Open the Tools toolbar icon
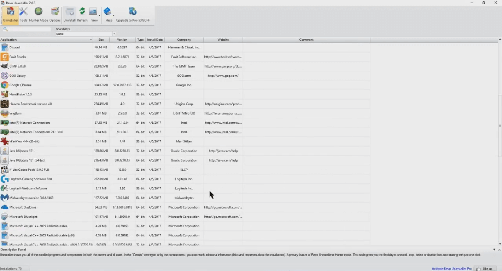 click(x=24, y=15)
